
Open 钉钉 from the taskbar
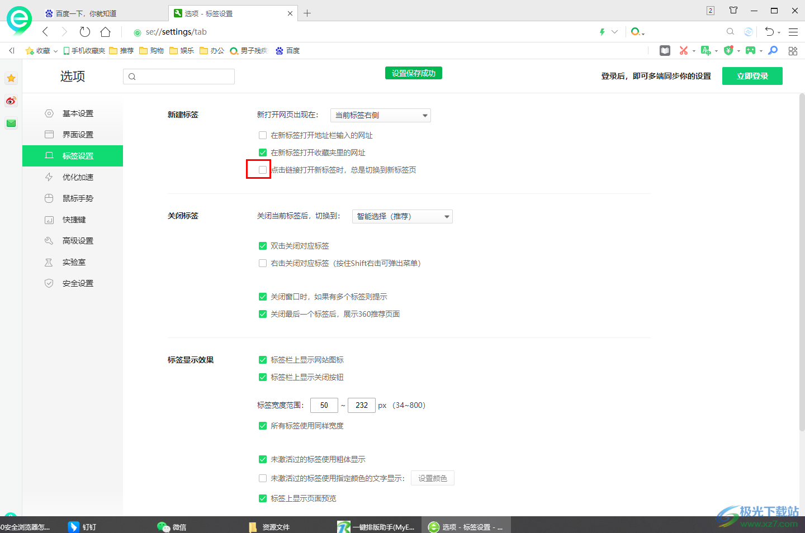click(x=82, y=526)
